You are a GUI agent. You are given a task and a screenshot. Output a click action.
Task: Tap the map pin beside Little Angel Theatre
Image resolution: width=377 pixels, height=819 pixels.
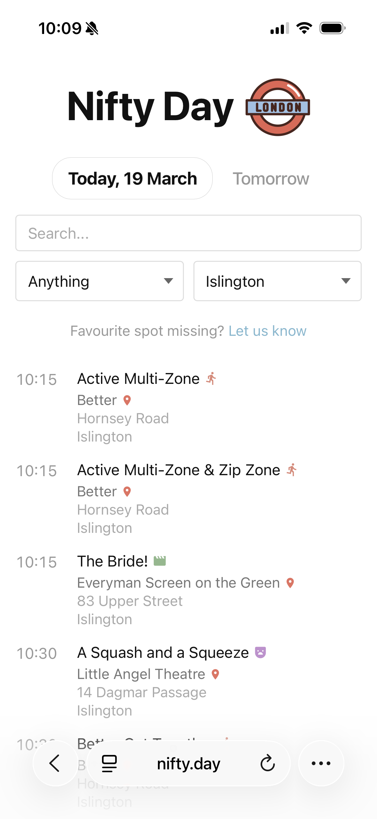[216, 674]
